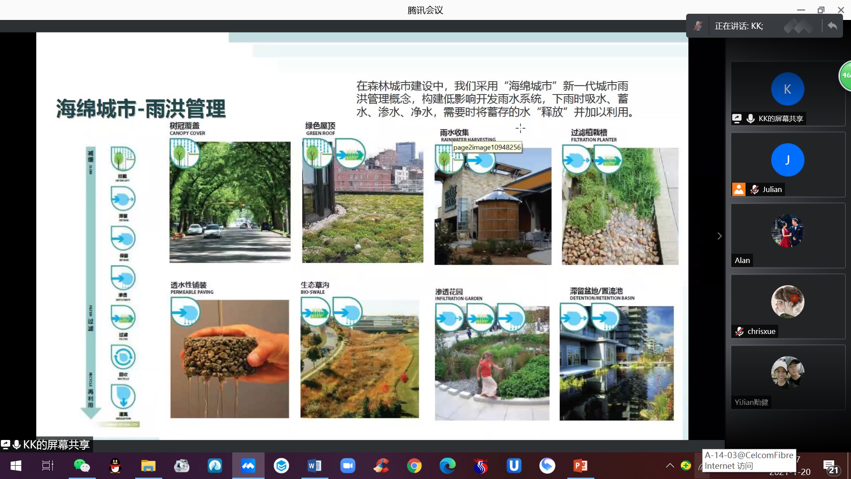
Task: Click the muted microphone icon in speaking bar
Action: (x=698, y=26)
